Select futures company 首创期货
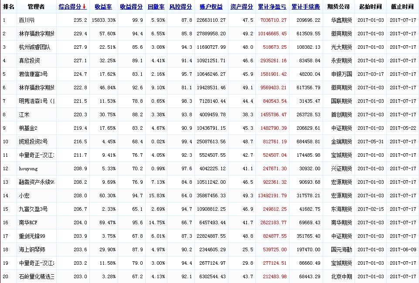 point(341,115)
